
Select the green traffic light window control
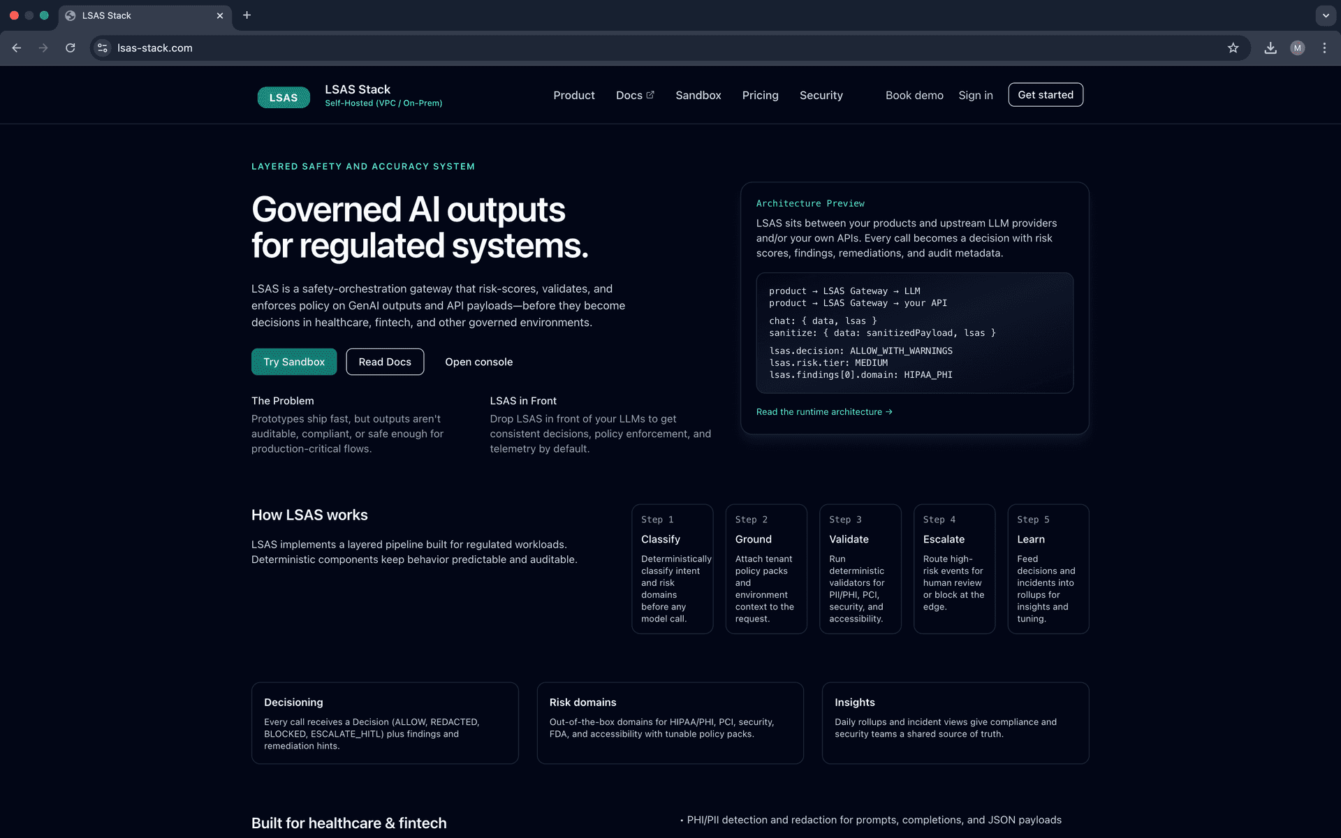[43, 15]
